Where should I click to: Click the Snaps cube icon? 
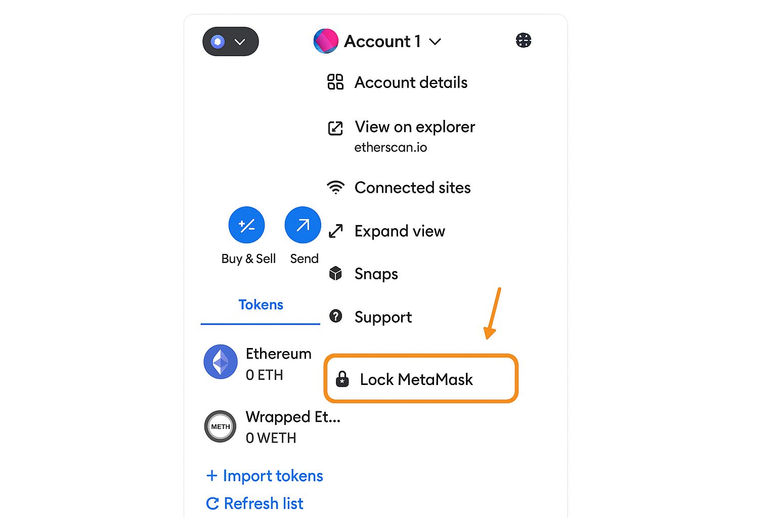tap(335, 274)
